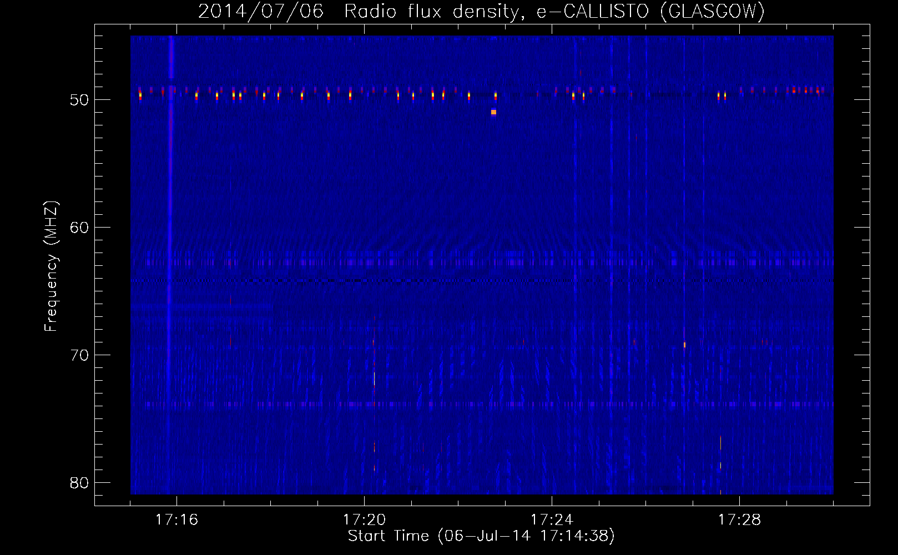
Task: Click the 50 MHz frequency tick label
Action: (79, 100)
